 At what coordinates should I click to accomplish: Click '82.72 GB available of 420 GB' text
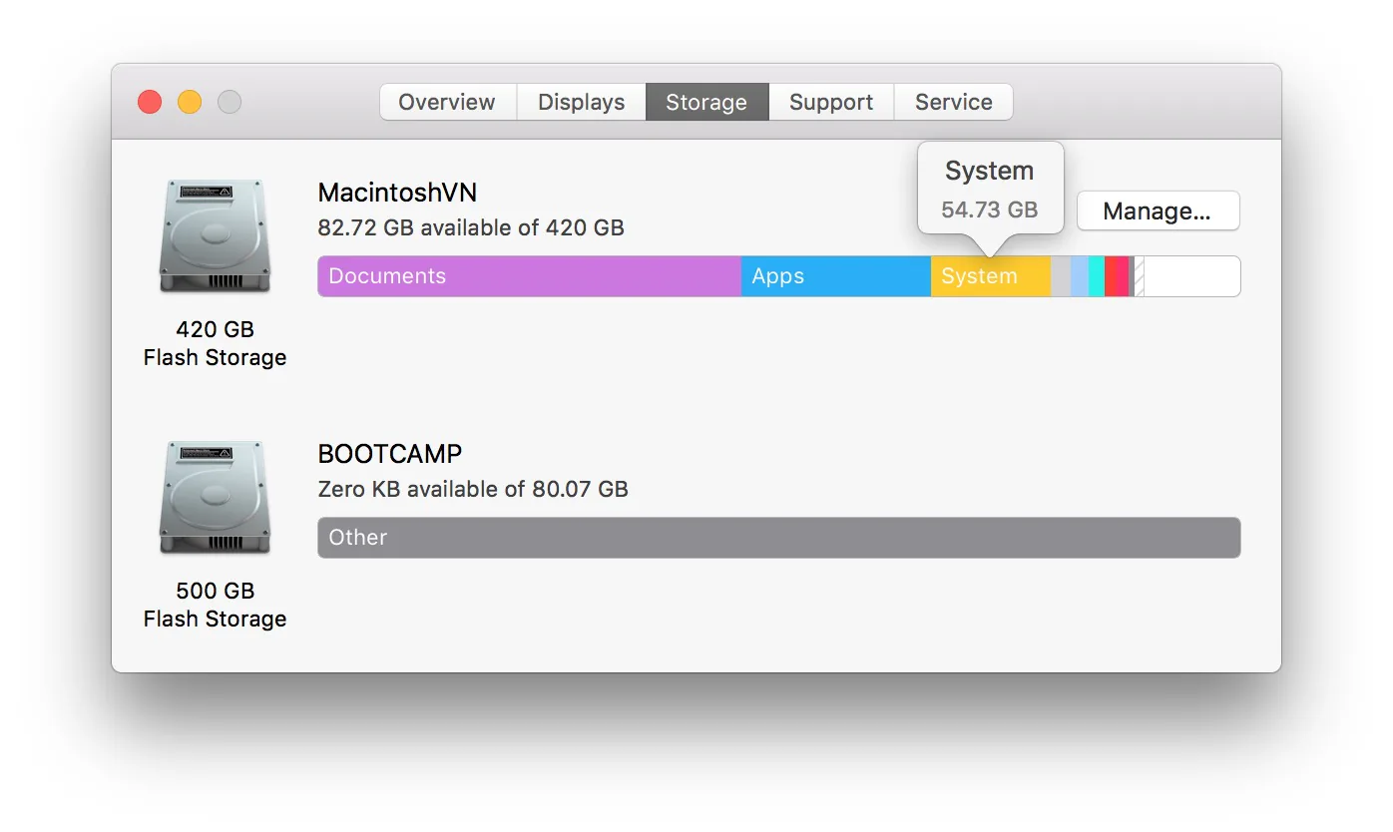click(x=471, y=227)
